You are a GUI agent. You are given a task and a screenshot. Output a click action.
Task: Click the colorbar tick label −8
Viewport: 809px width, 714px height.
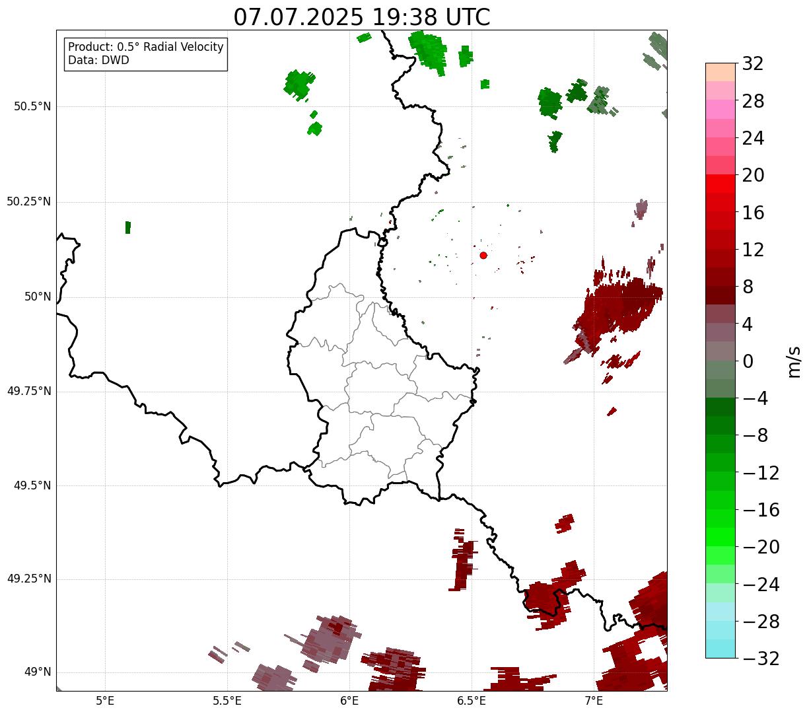click(x=754, y=435)
